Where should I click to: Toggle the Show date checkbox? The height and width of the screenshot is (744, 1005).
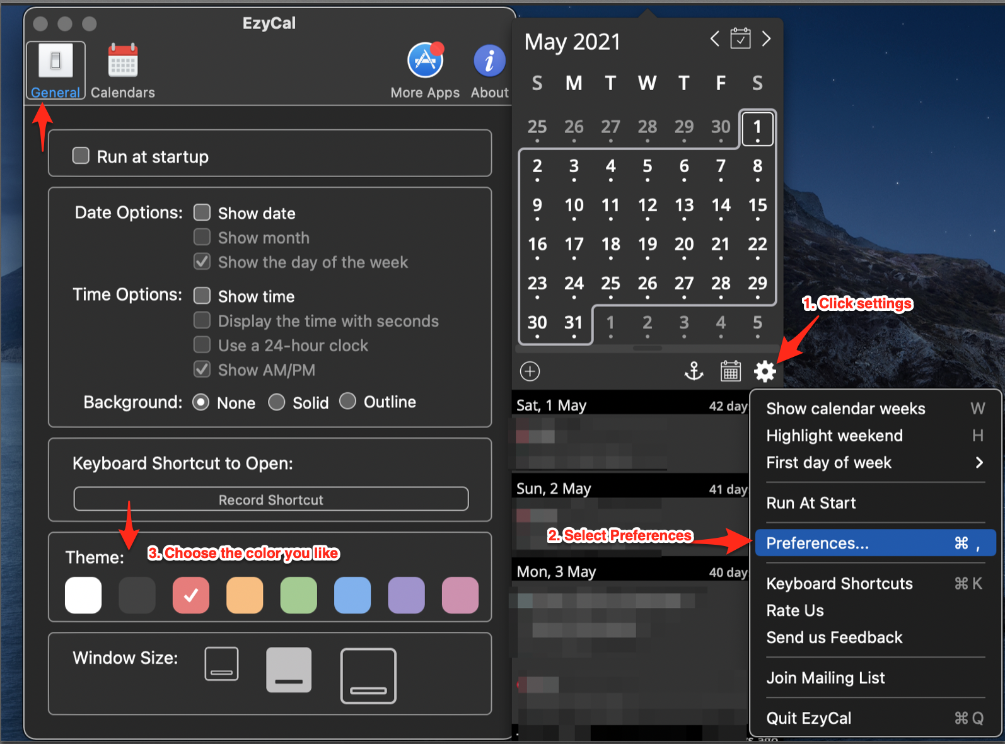[x=202, y=212]
